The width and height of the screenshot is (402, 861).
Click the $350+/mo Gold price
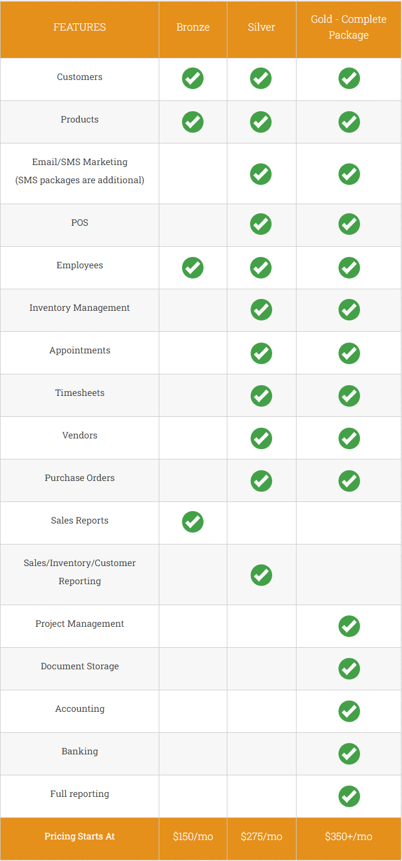pyautogui.click(x=349, y=837)
